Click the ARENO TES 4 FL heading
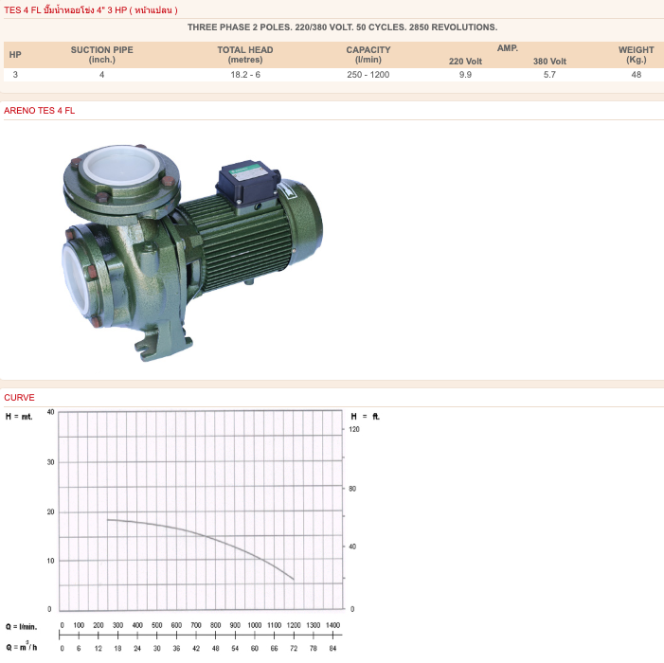Viewport: 664px width, 663px height. click(x=40, y=111)
